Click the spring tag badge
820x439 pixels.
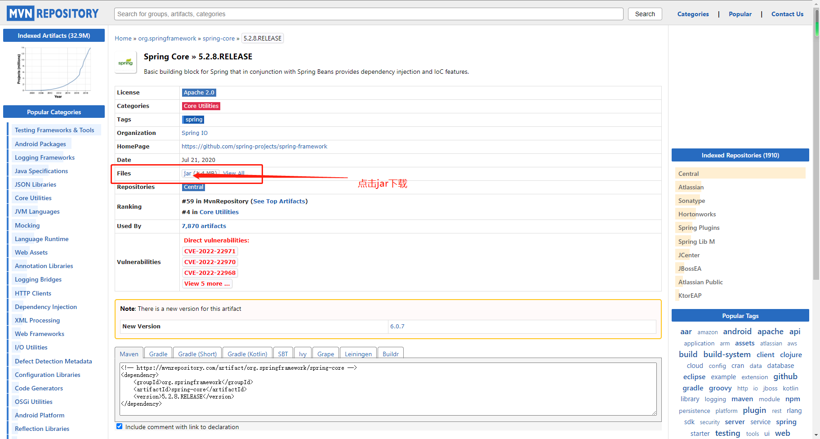(194, 120)
